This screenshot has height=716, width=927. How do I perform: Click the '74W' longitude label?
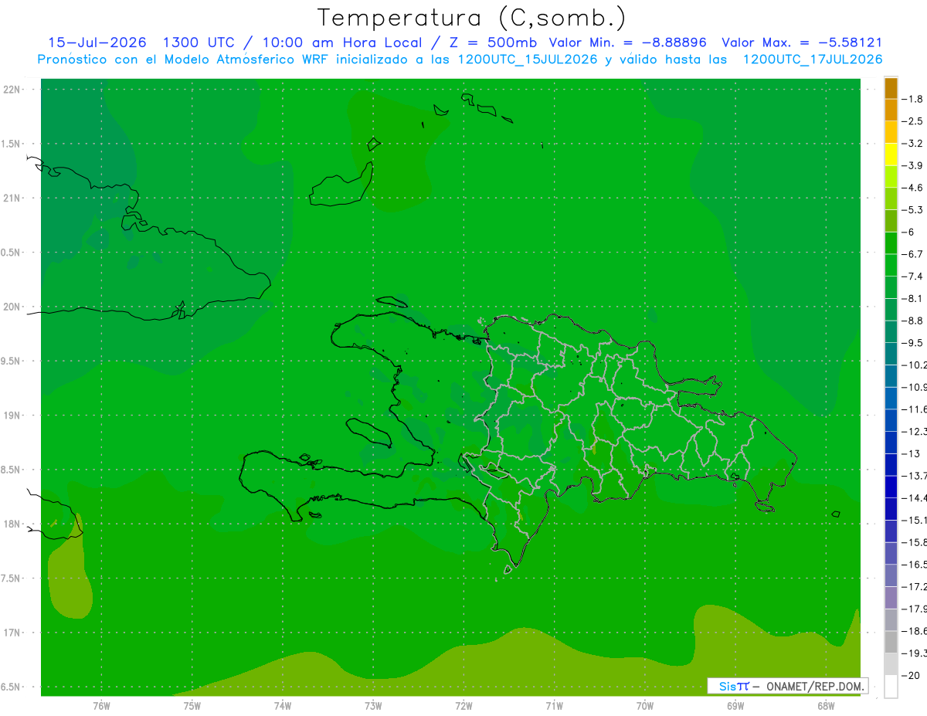[283, 706]
